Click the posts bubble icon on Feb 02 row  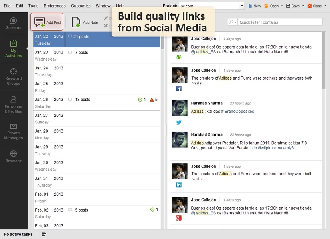[x=70, y=210]
